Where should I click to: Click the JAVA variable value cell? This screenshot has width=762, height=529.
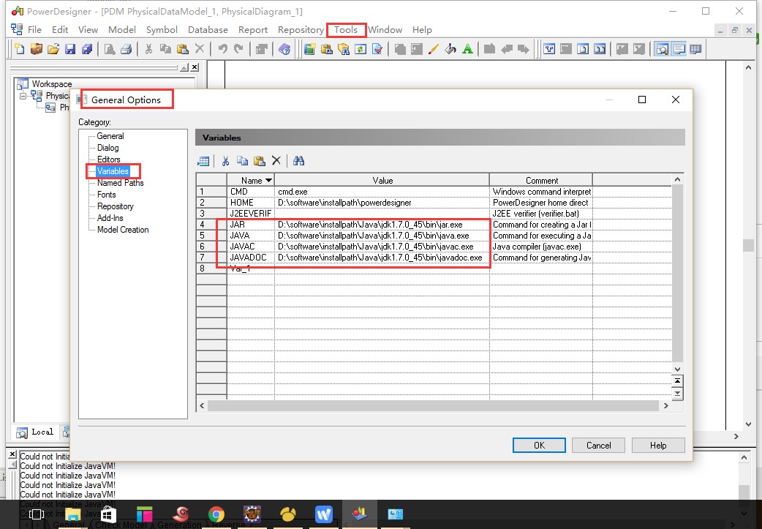click(x=382, y=236)
